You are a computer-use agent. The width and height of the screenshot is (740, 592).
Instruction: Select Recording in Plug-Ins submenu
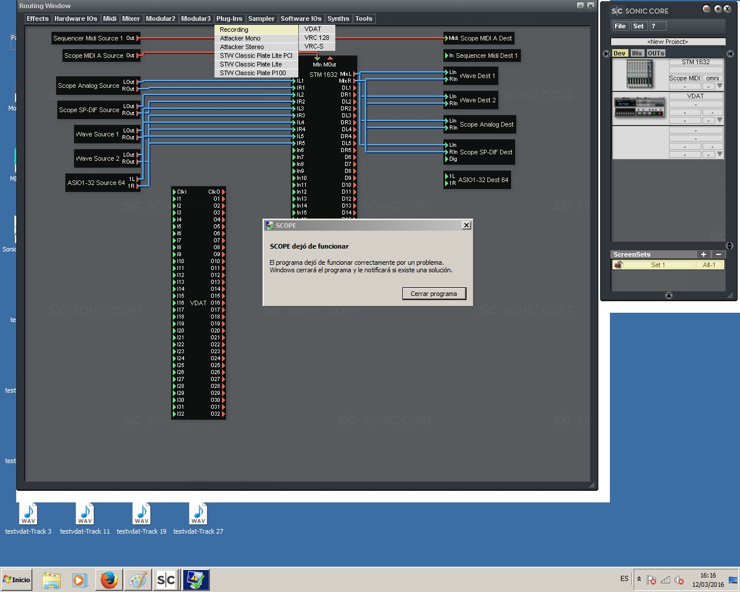[256, 29]
